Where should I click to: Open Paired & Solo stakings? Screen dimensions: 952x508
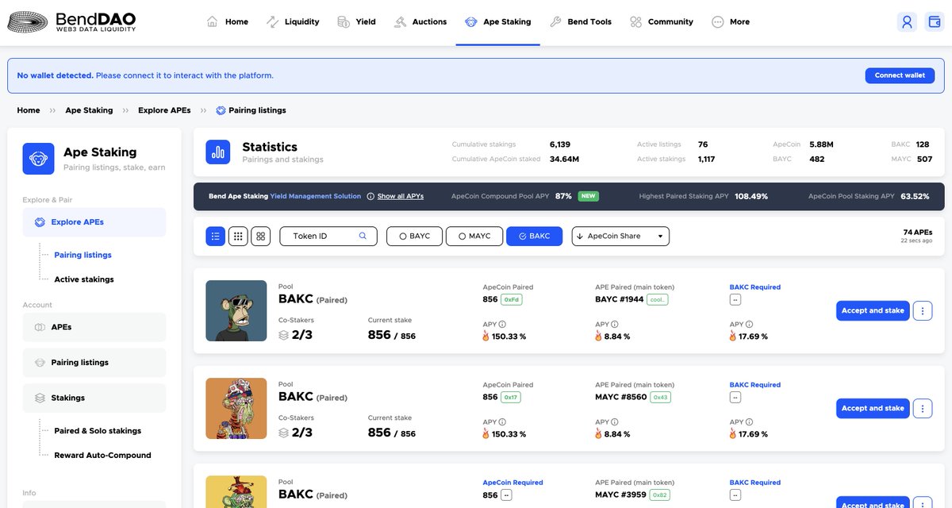click(98, 431)
